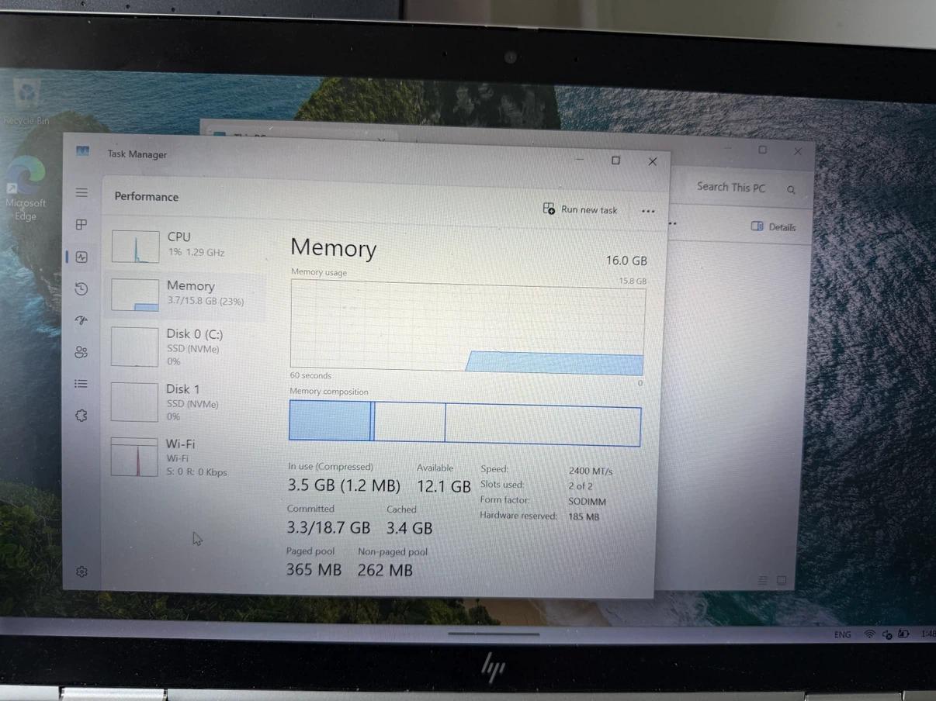The height and width of the screenshot is (701, 936).
Task: Click the Non-paged pool 262 MB value
Action: (x=385, y=570)
